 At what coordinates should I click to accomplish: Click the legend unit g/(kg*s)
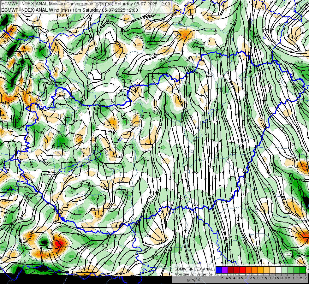point(193,280)
